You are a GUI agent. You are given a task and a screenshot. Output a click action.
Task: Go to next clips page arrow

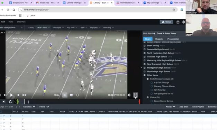click(x=19, y=107)
